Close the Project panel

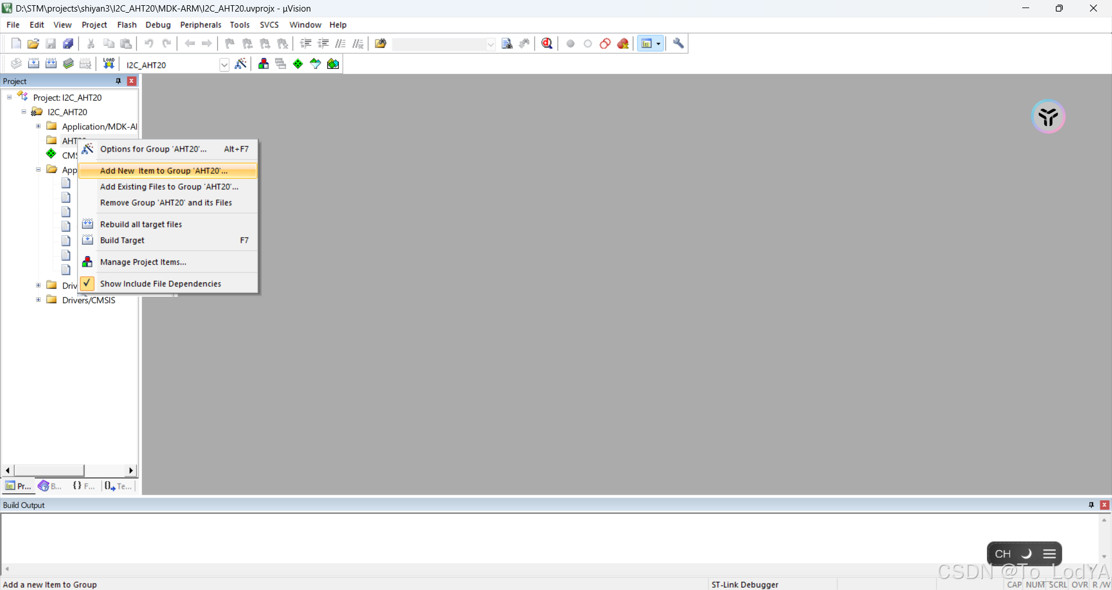[x=131, y=81]
